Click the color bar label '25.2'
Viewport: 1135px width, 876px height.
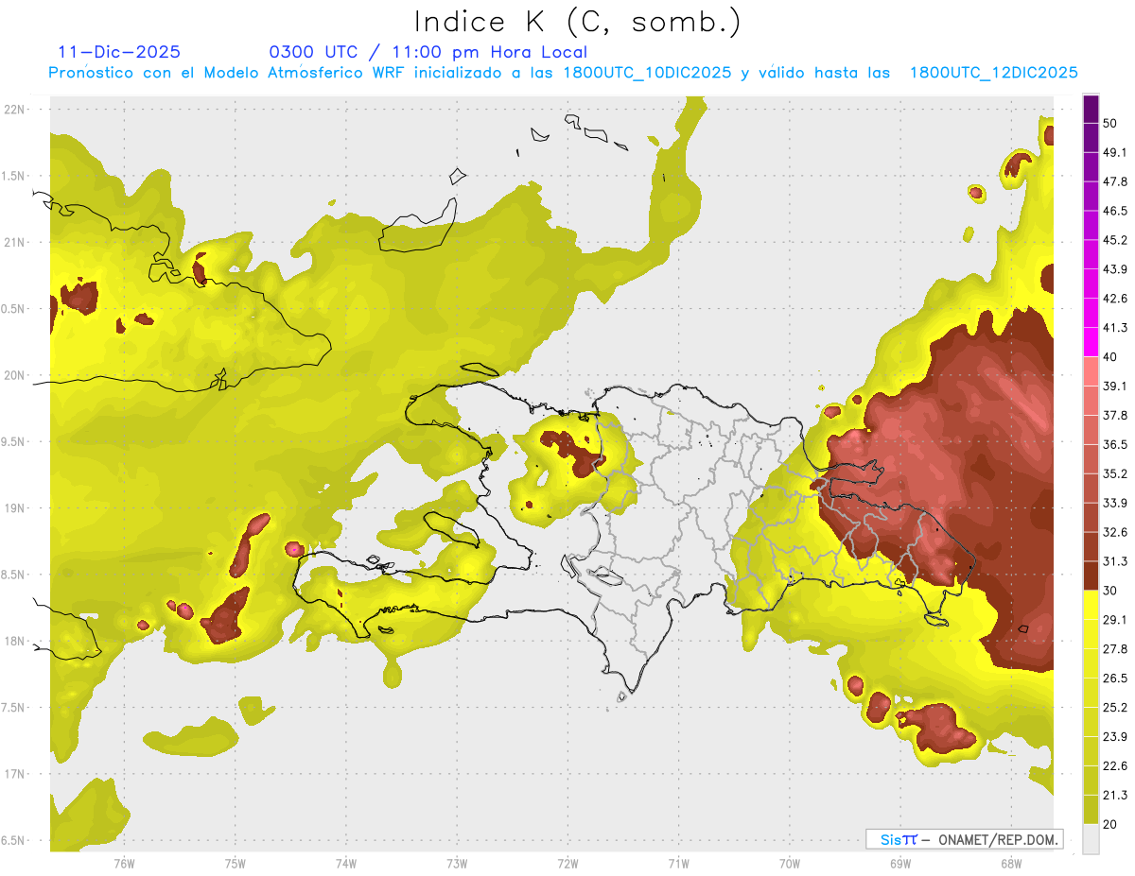(x=1115, y=707)
